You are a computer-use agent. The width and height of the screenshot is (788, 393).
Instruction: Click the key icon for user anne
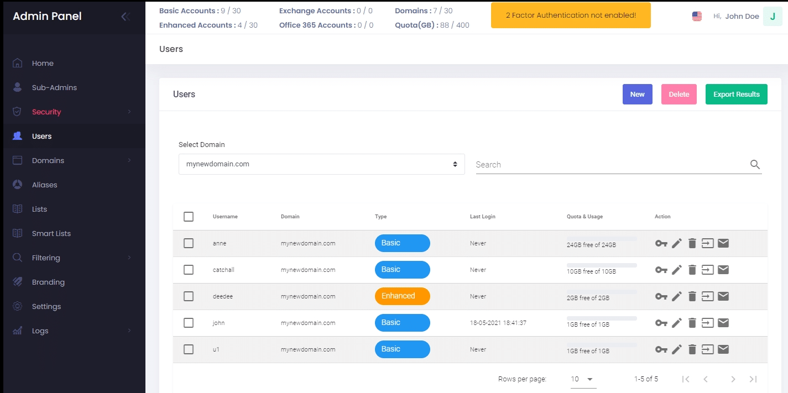click(x=661, y=243)
